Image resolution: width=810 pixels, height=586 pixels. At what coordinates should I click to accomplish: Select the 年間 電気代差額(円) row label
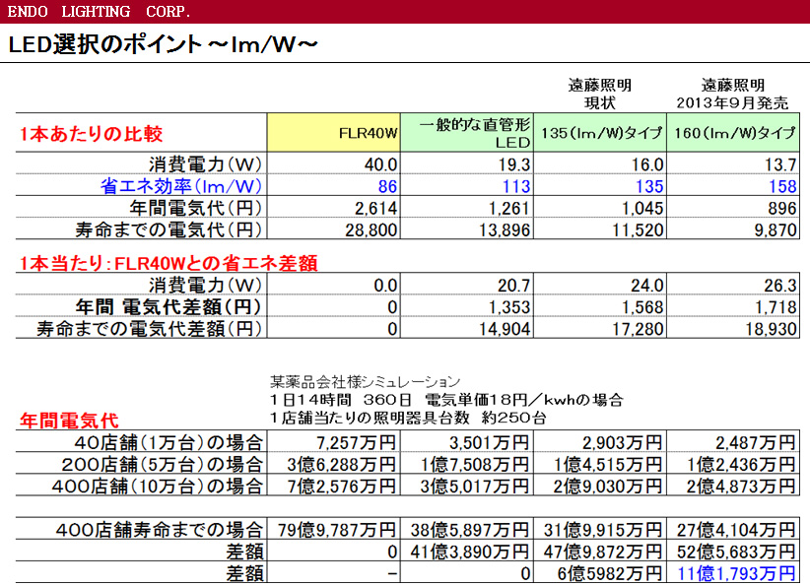coord(169,306)
